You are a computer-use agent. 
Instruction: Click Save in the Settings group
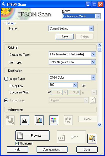click(x=65, y=37)
